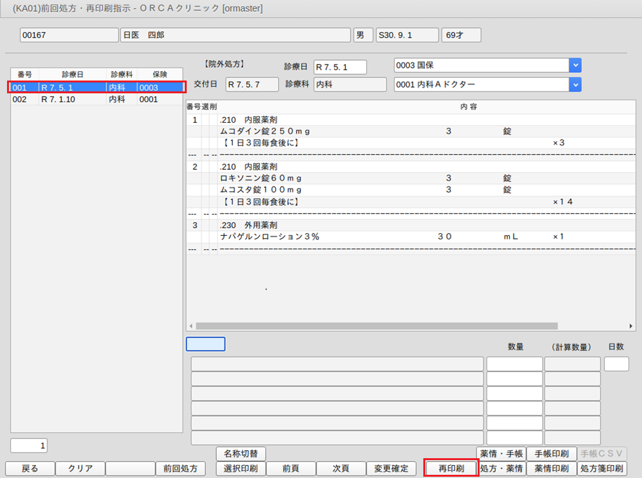Click the 名称切替 name switch button

click(x=241, y=453)
